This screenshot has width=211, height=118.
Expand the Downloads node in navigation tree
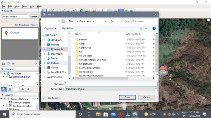pyautogui.click(x=45, y=54)
